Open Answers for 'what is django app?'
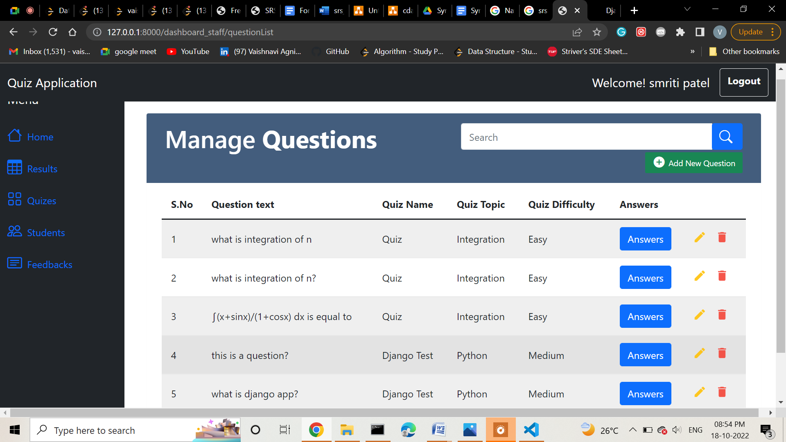The width and height of the screenshot is (786, 442). click(646, 394)
